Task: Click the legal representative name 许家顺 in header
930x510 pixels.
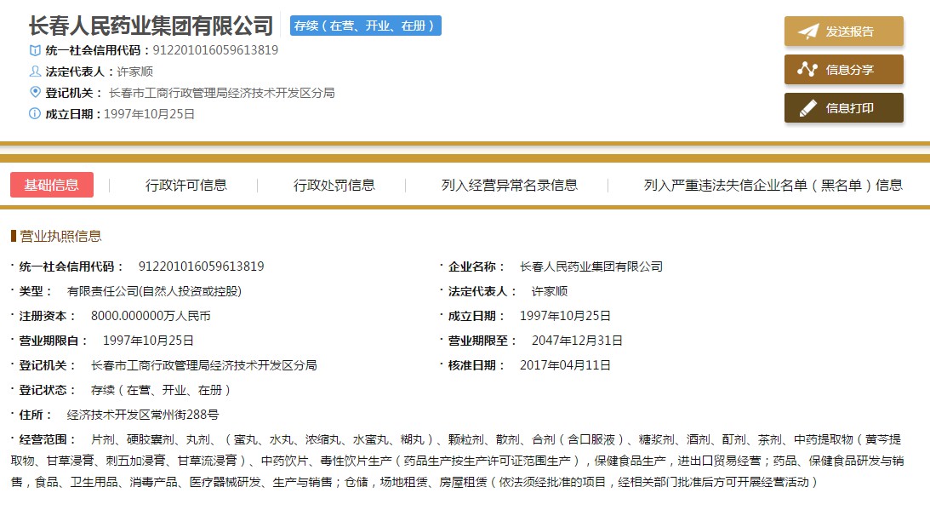Action: (134, 72)
